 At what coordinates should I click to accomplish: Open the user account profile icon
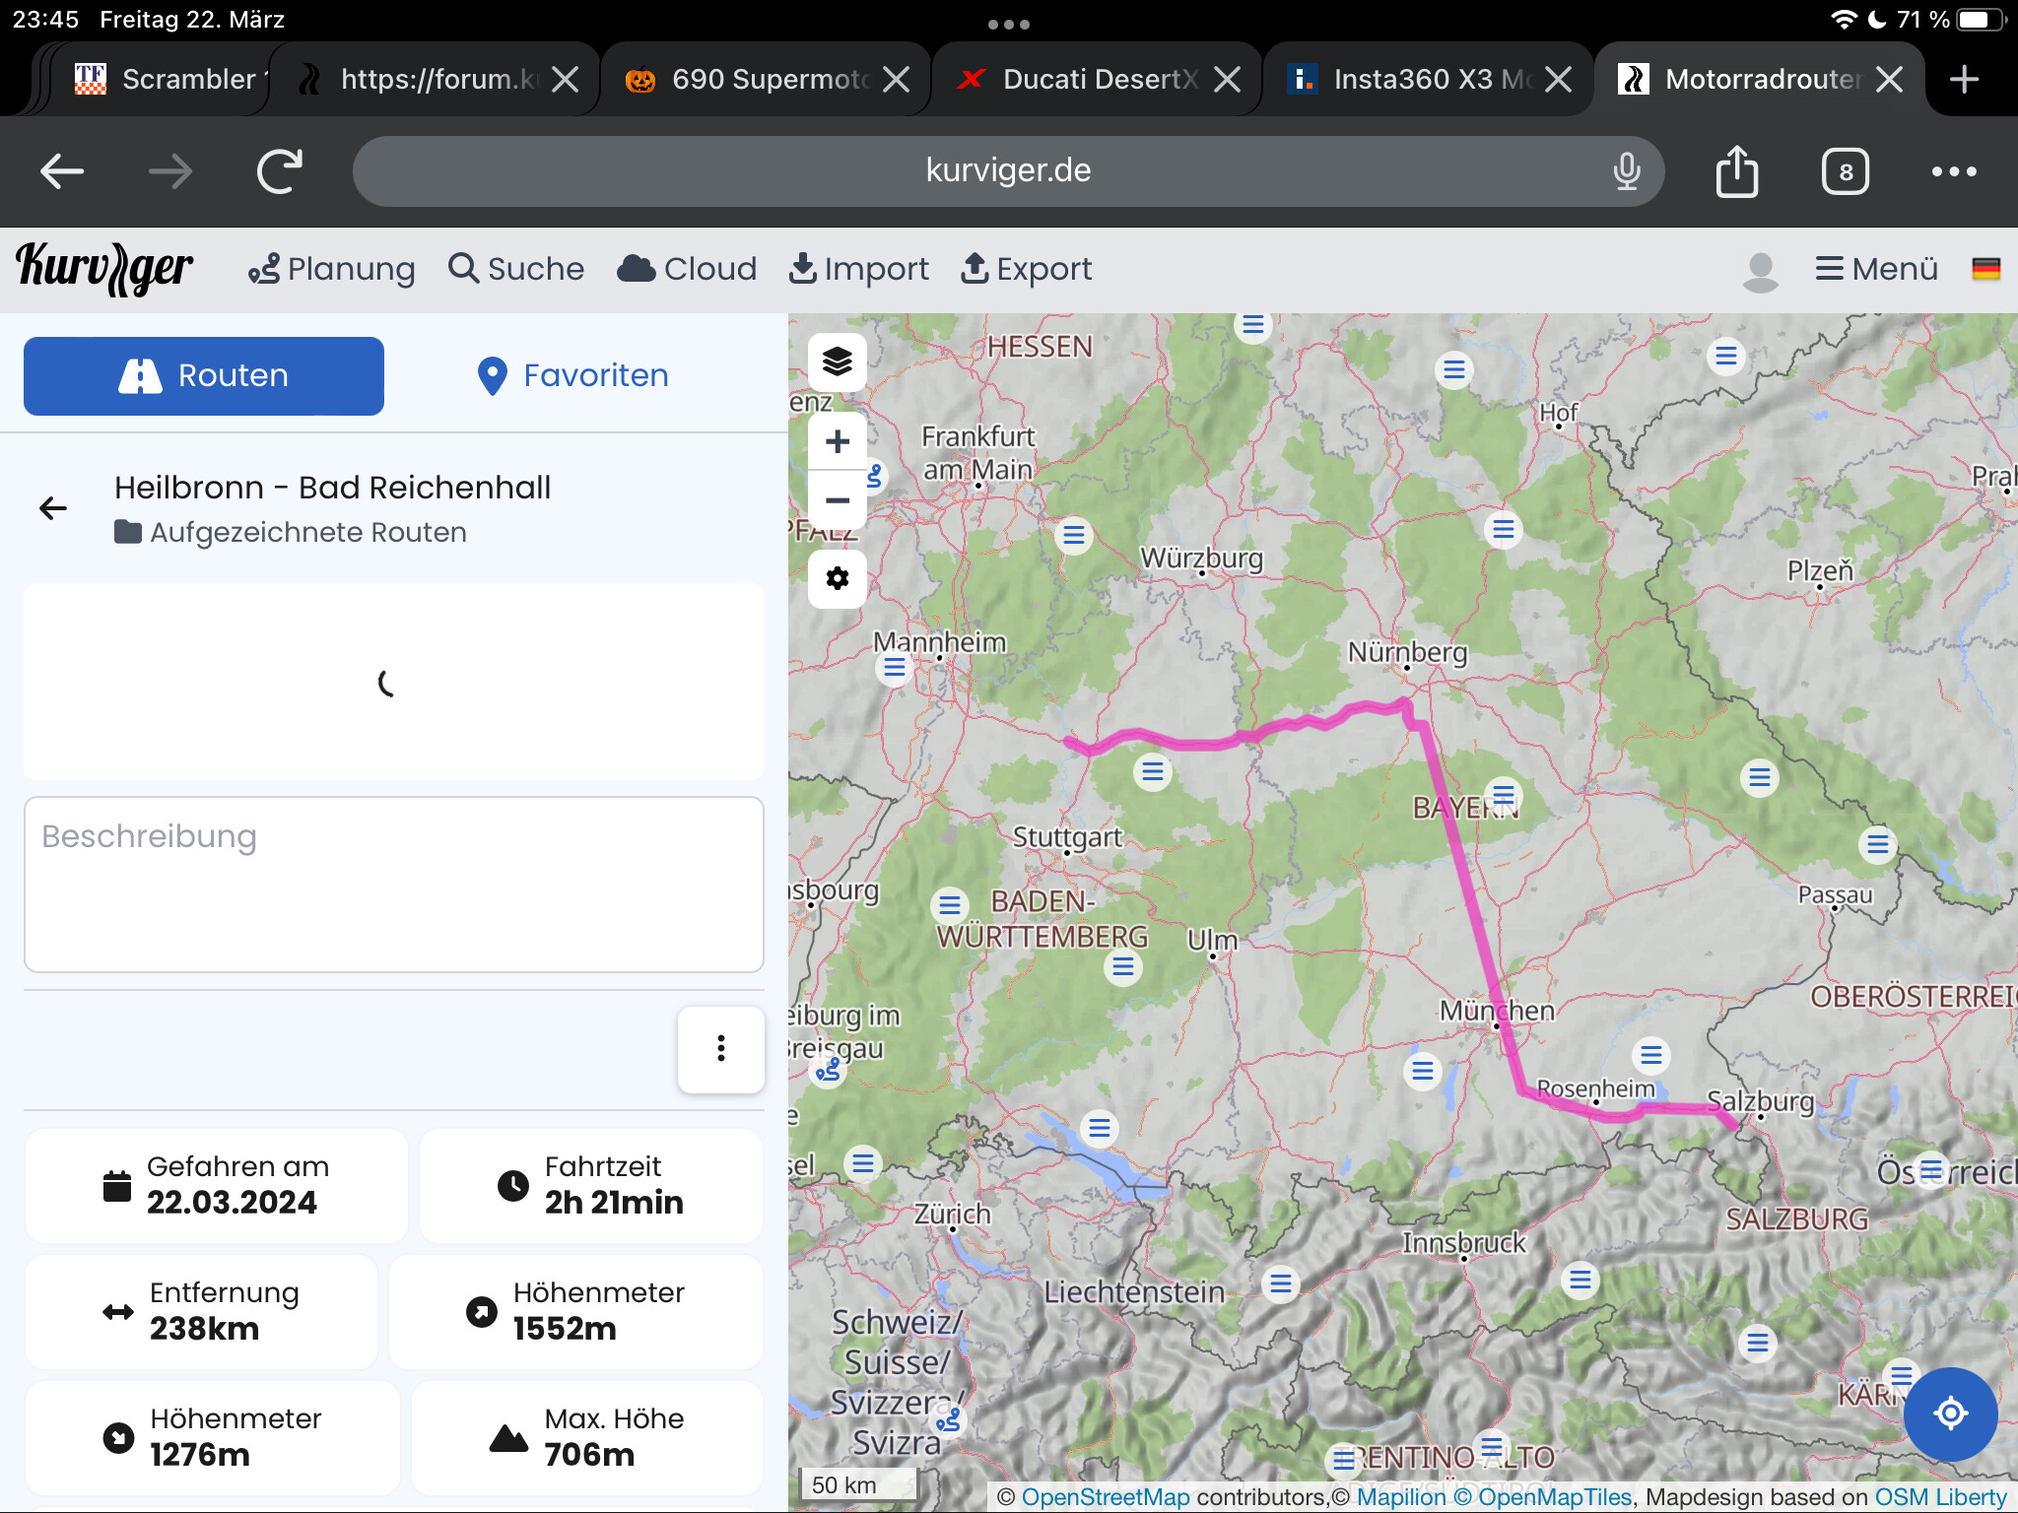pyautogui.click(x=1760, y=270)
